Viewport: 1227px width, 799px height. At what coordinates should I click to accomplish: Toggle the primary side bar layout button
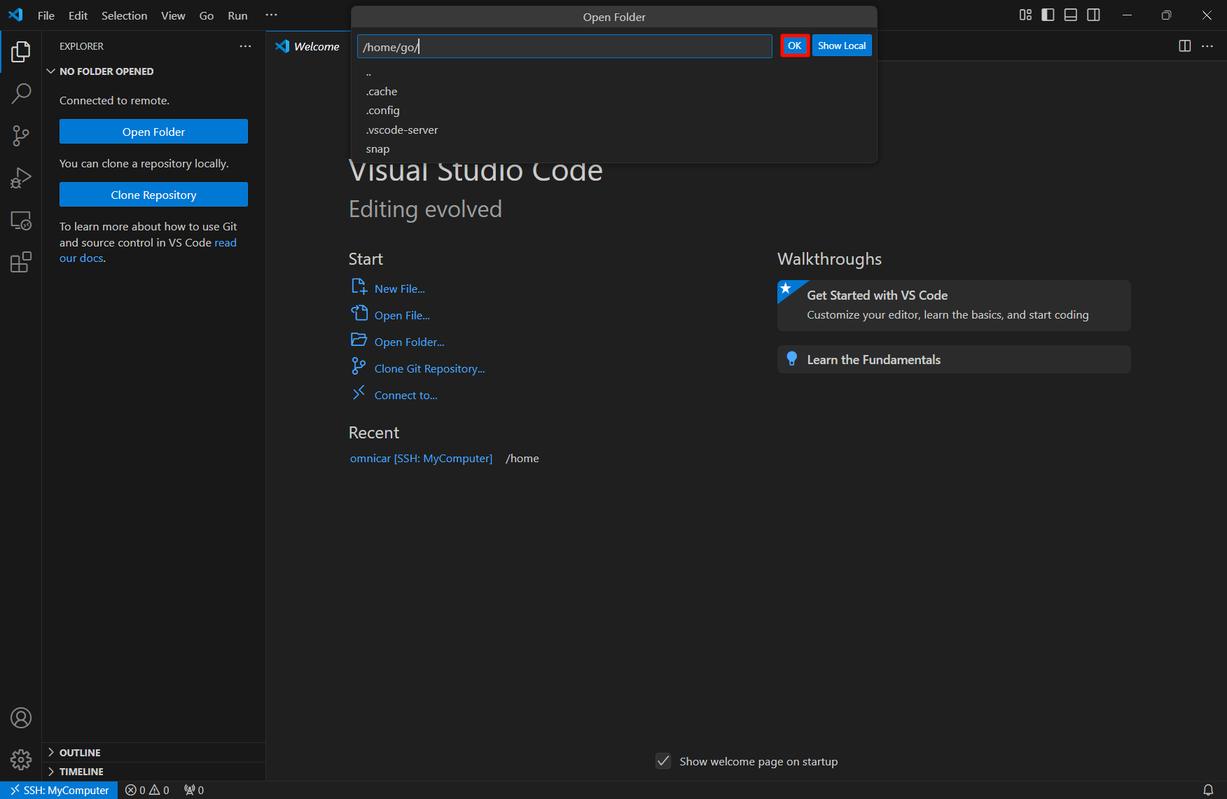1048,15
